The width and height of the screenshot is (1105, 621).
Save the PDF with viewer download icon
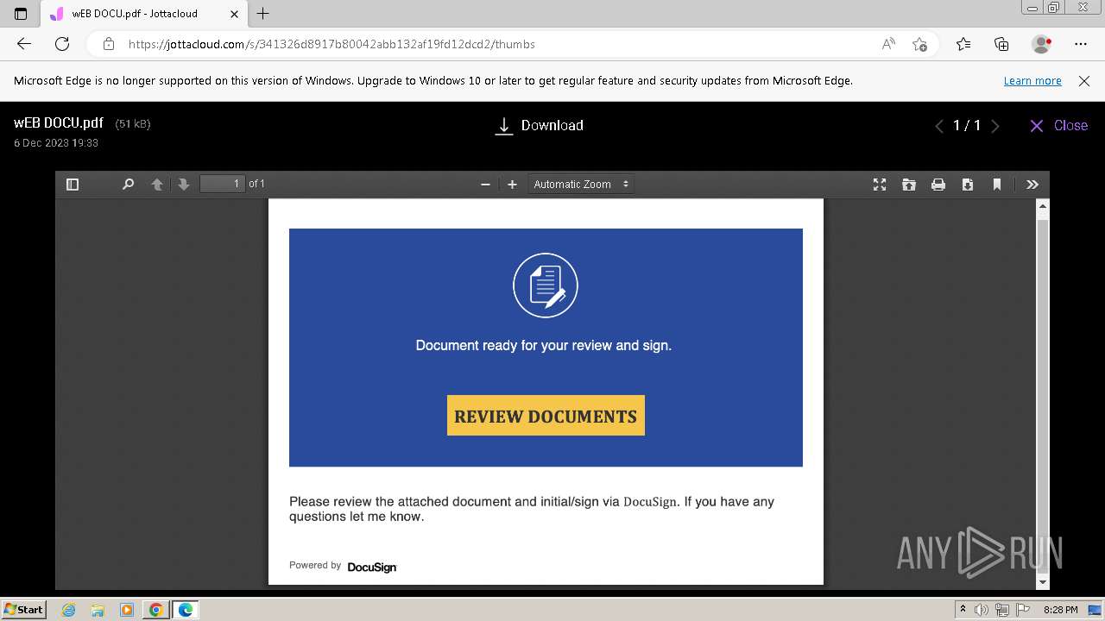(968, 185)
